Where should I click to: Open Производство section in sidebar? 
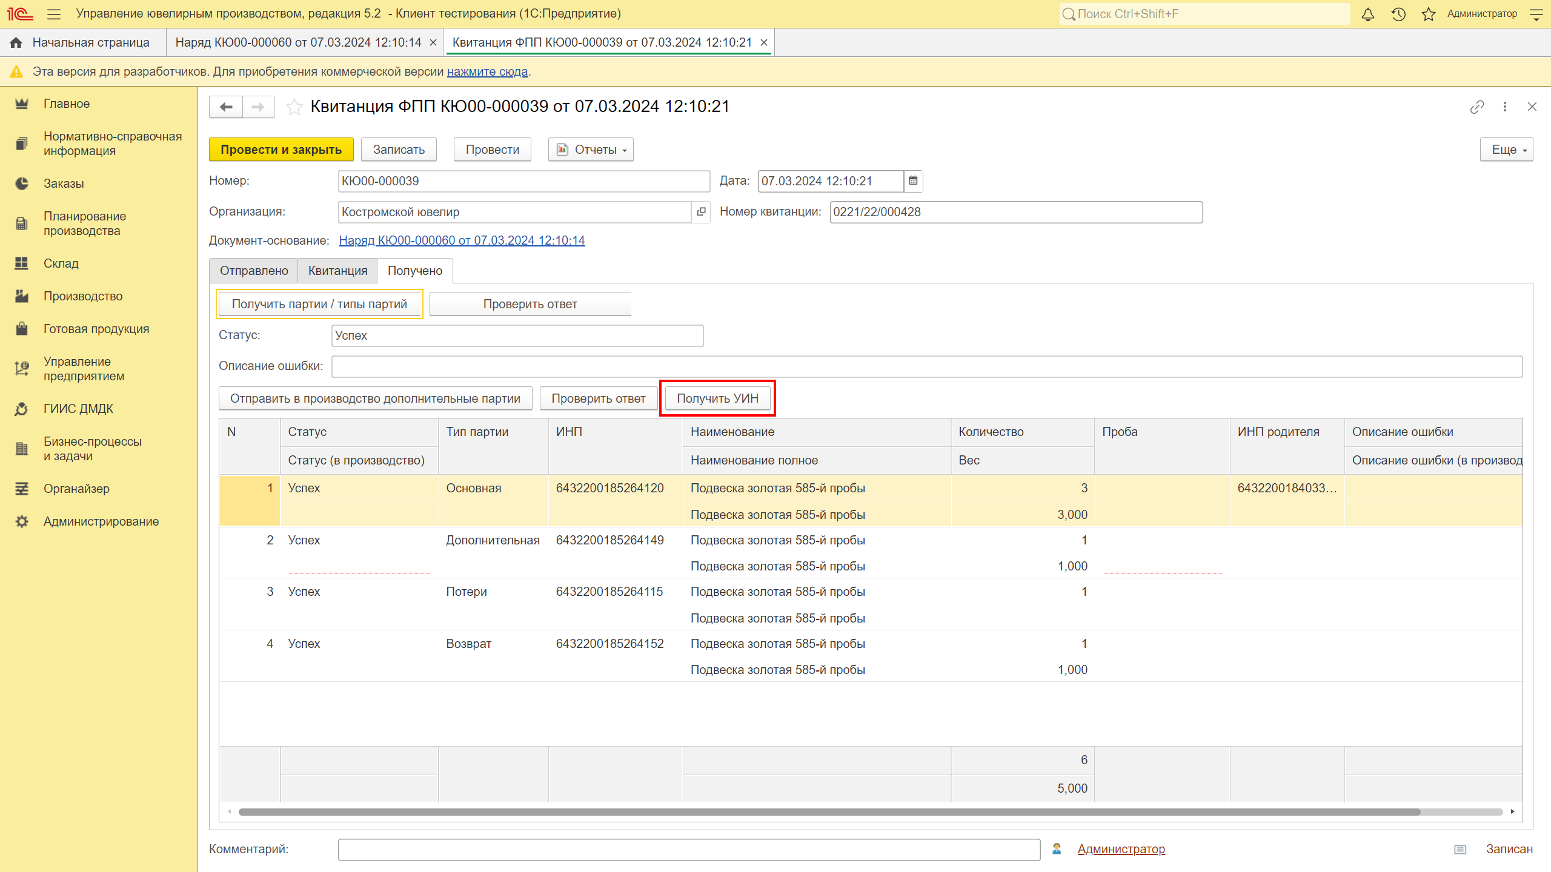pyautogui.click(x=83, y=296)
